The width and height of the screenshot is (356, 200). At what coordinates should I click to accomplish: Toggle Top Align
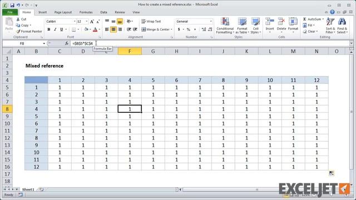click(107, 21)
